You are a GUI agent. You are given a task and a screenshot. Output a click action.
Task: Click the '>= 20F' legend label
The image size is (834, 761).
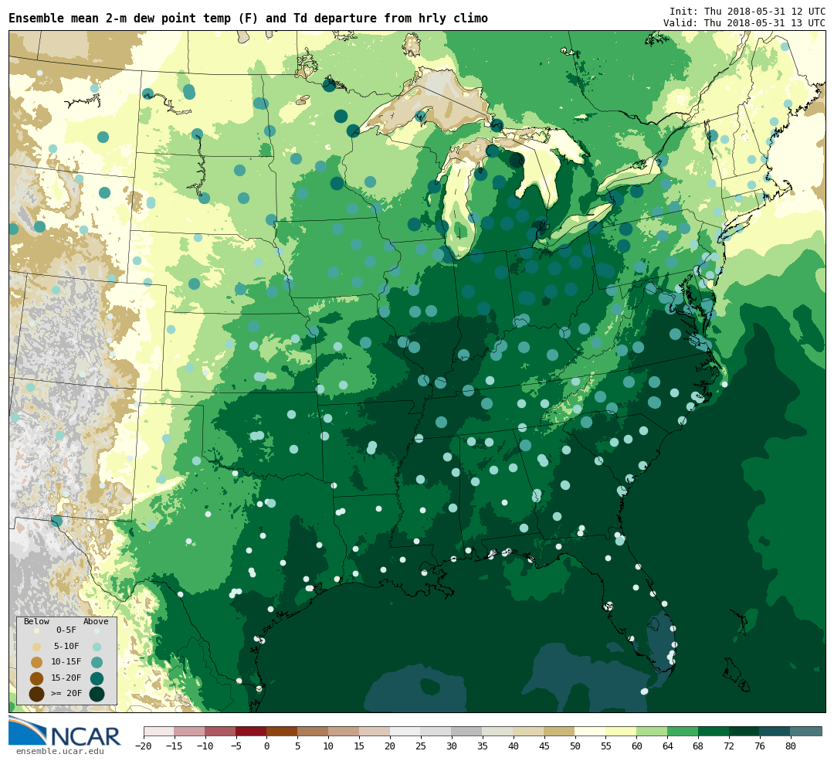pyautogui.click(x=66, y=694)
